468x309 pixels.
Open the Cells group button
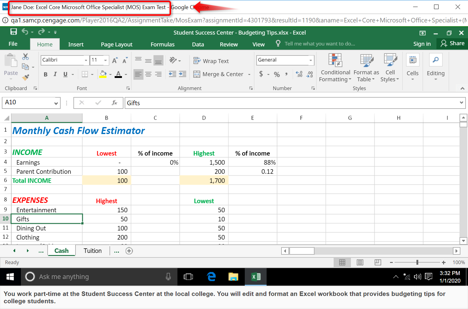(x=412, y=67)
